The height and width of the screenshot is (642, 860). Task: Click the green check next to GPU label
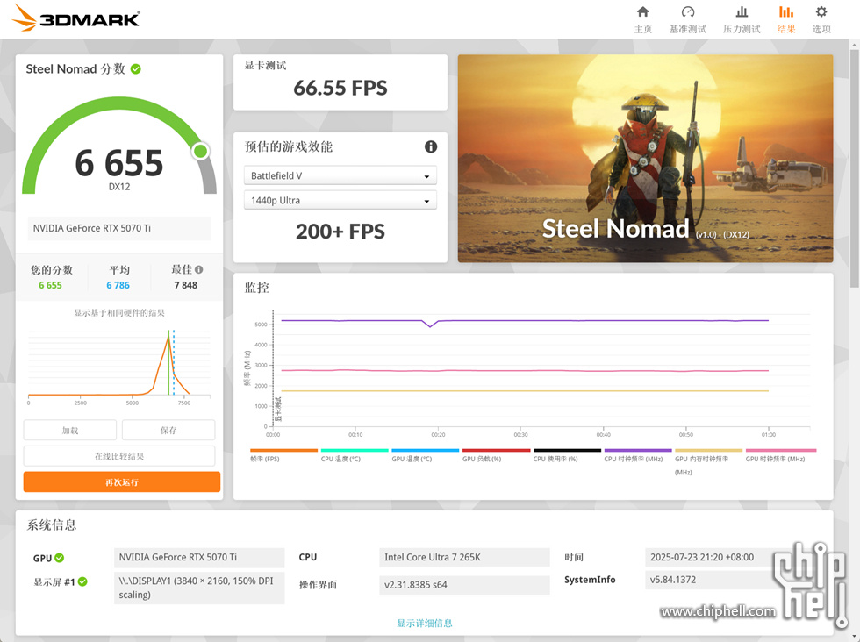(60, 558)
